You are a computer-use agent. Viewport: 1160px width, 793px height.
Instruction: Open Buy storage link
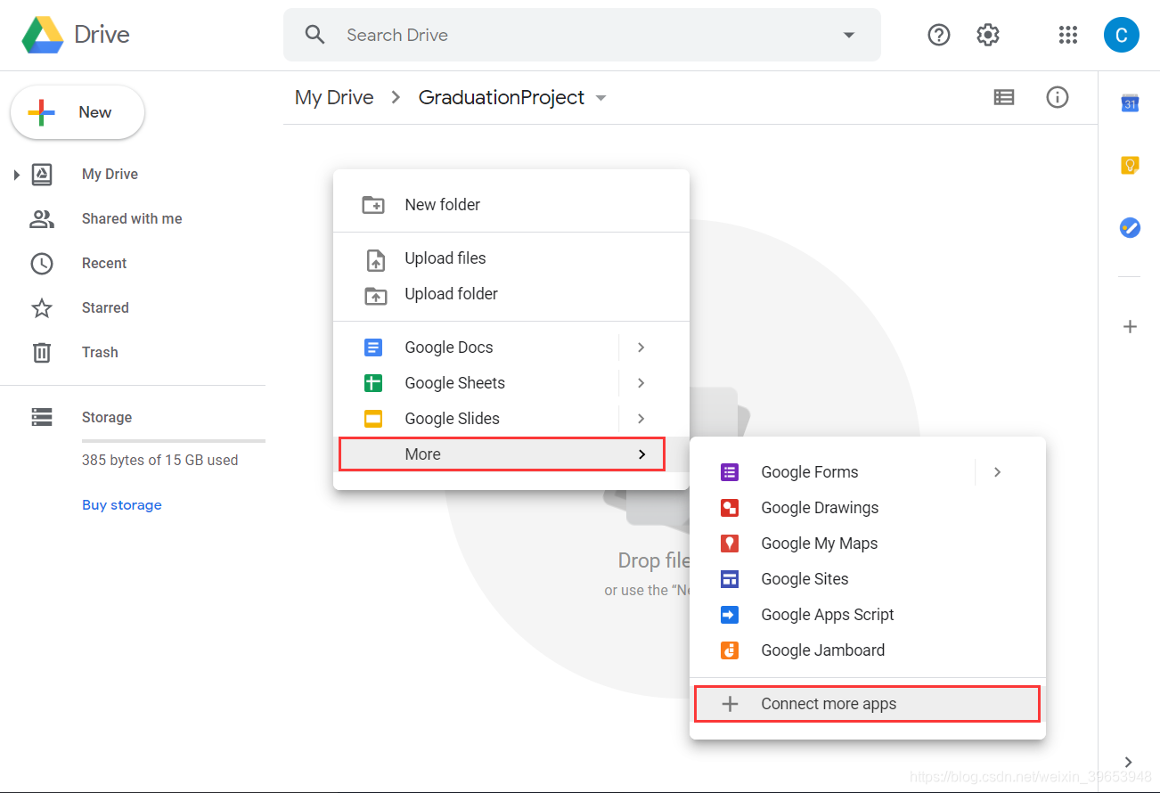pyautogui.click(x=122, y=505)
